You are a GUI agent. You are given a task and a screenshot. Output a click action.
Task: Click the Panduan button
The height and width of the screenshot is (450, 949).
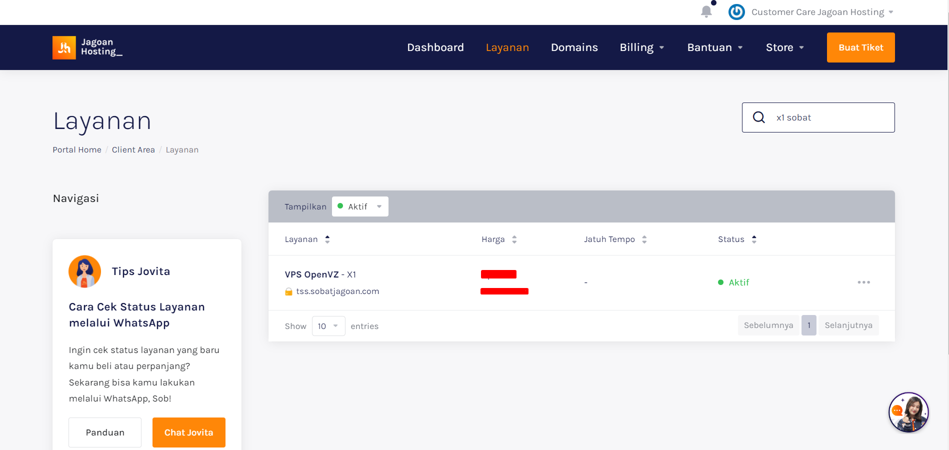[x=105, y=432]
